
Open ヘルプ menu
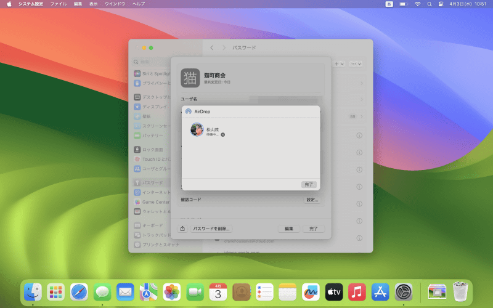tap(138, 4)
